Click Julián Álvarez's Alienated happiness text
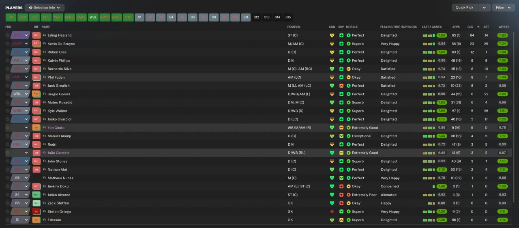 coord(388,195)
